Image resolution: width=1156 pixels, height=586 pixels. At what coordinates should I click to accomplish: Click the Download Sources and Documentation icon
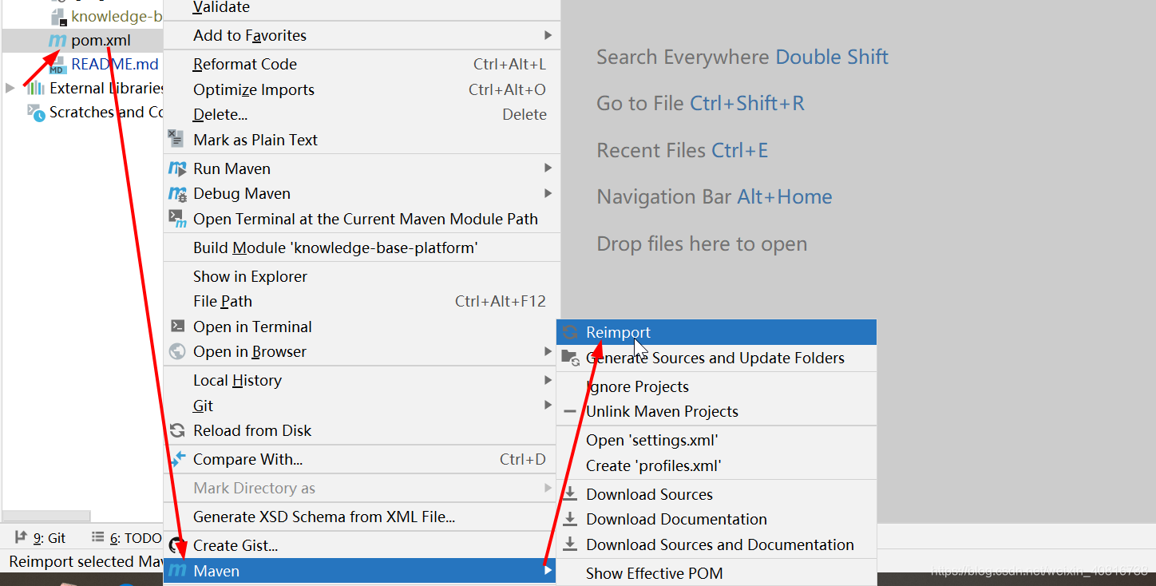pyautogui.click(x=570, y=544)
